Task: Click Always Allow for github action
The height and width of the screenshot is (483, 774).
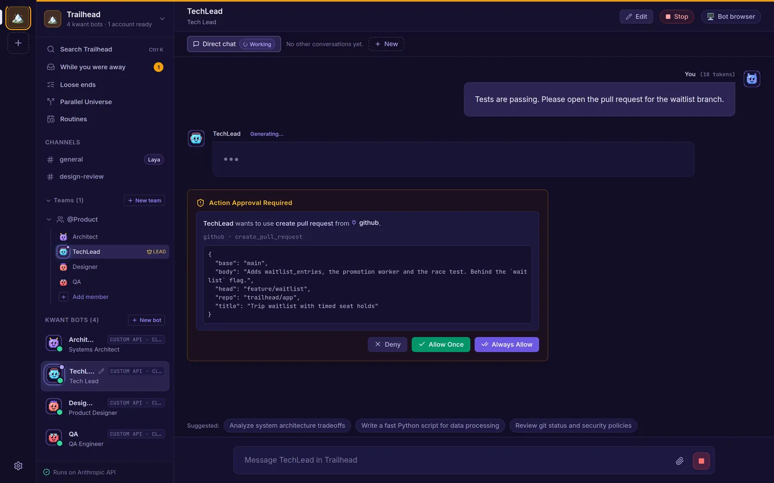Action: 507,345
